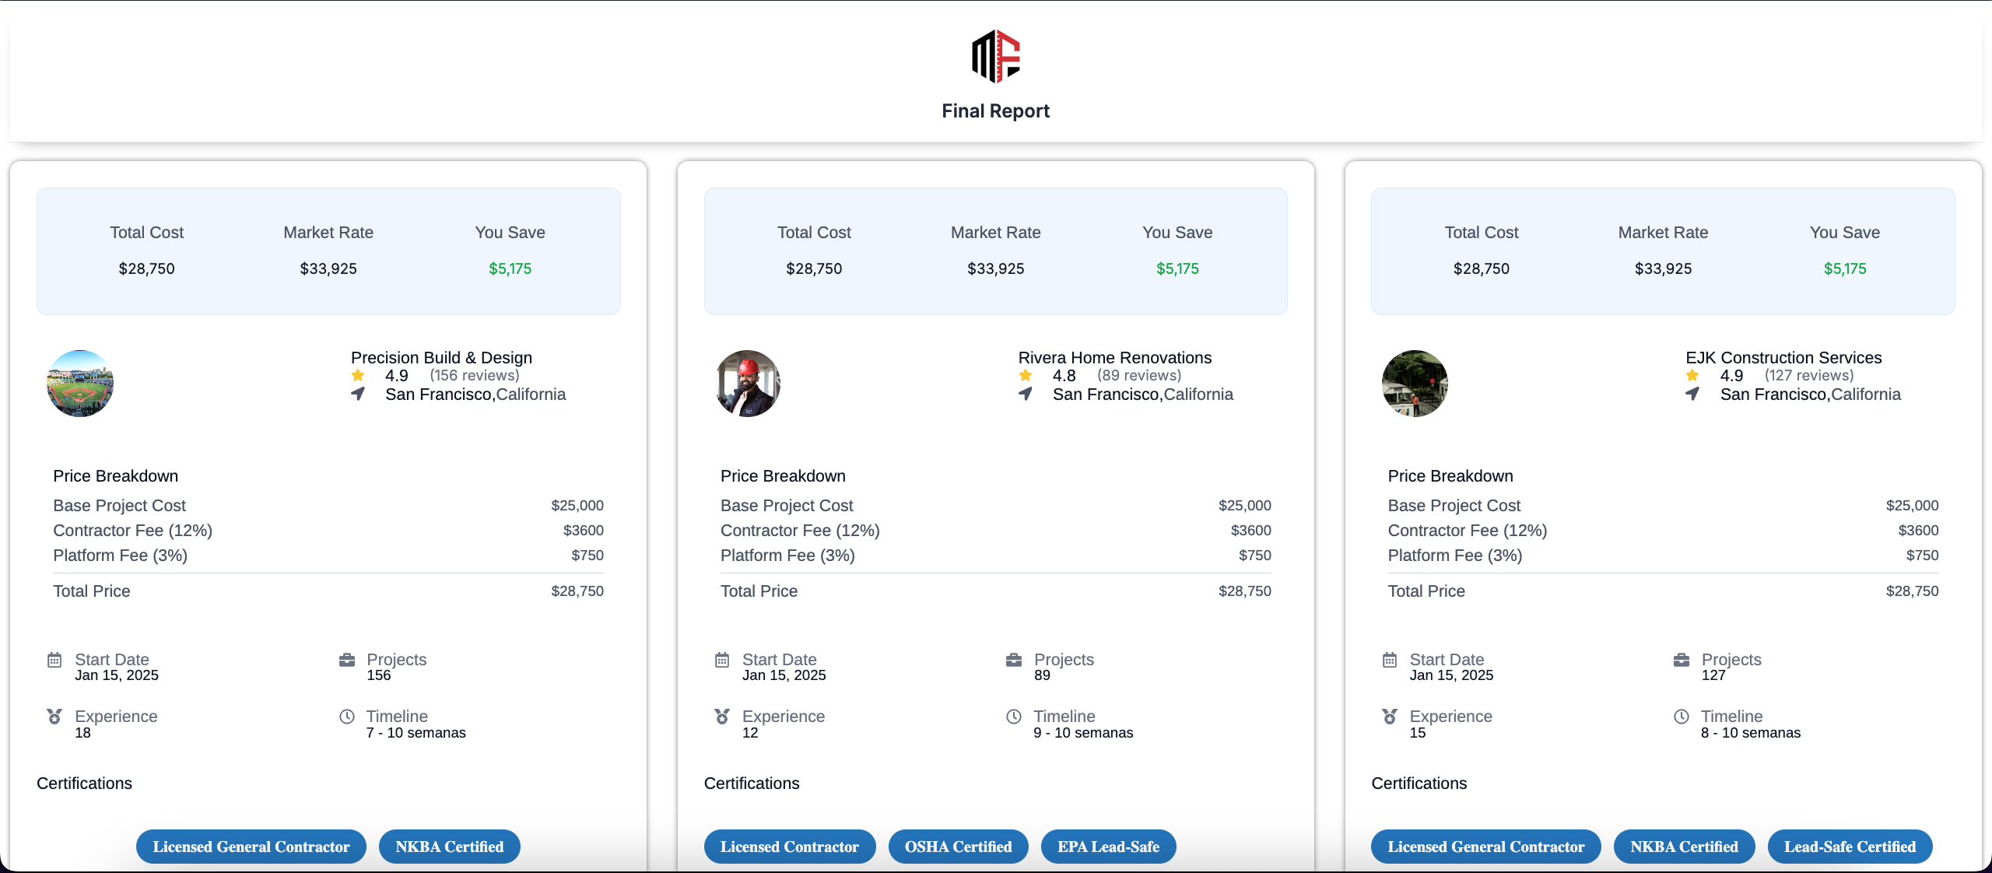This screenshot has height=873, width=1992.
Task: Click medal Experience icon showing 18
Action: (x=54, y=717)
